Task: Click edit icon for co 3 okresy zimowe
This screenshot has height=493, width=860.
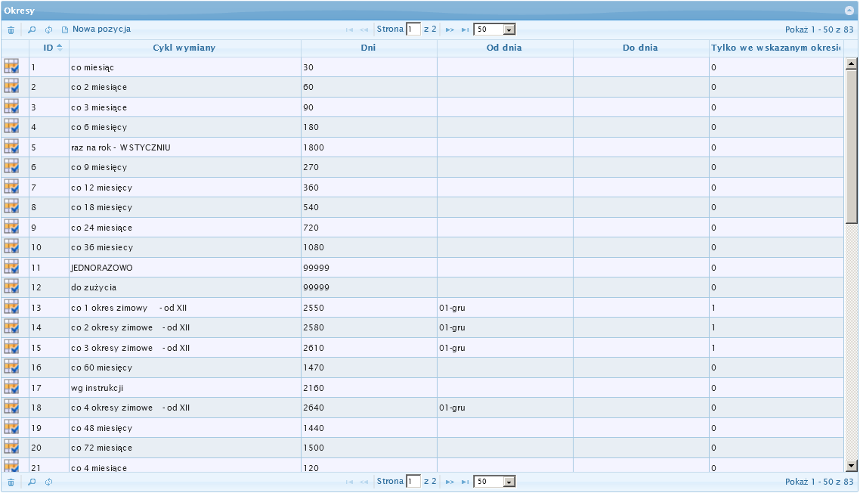Action: 11,348
